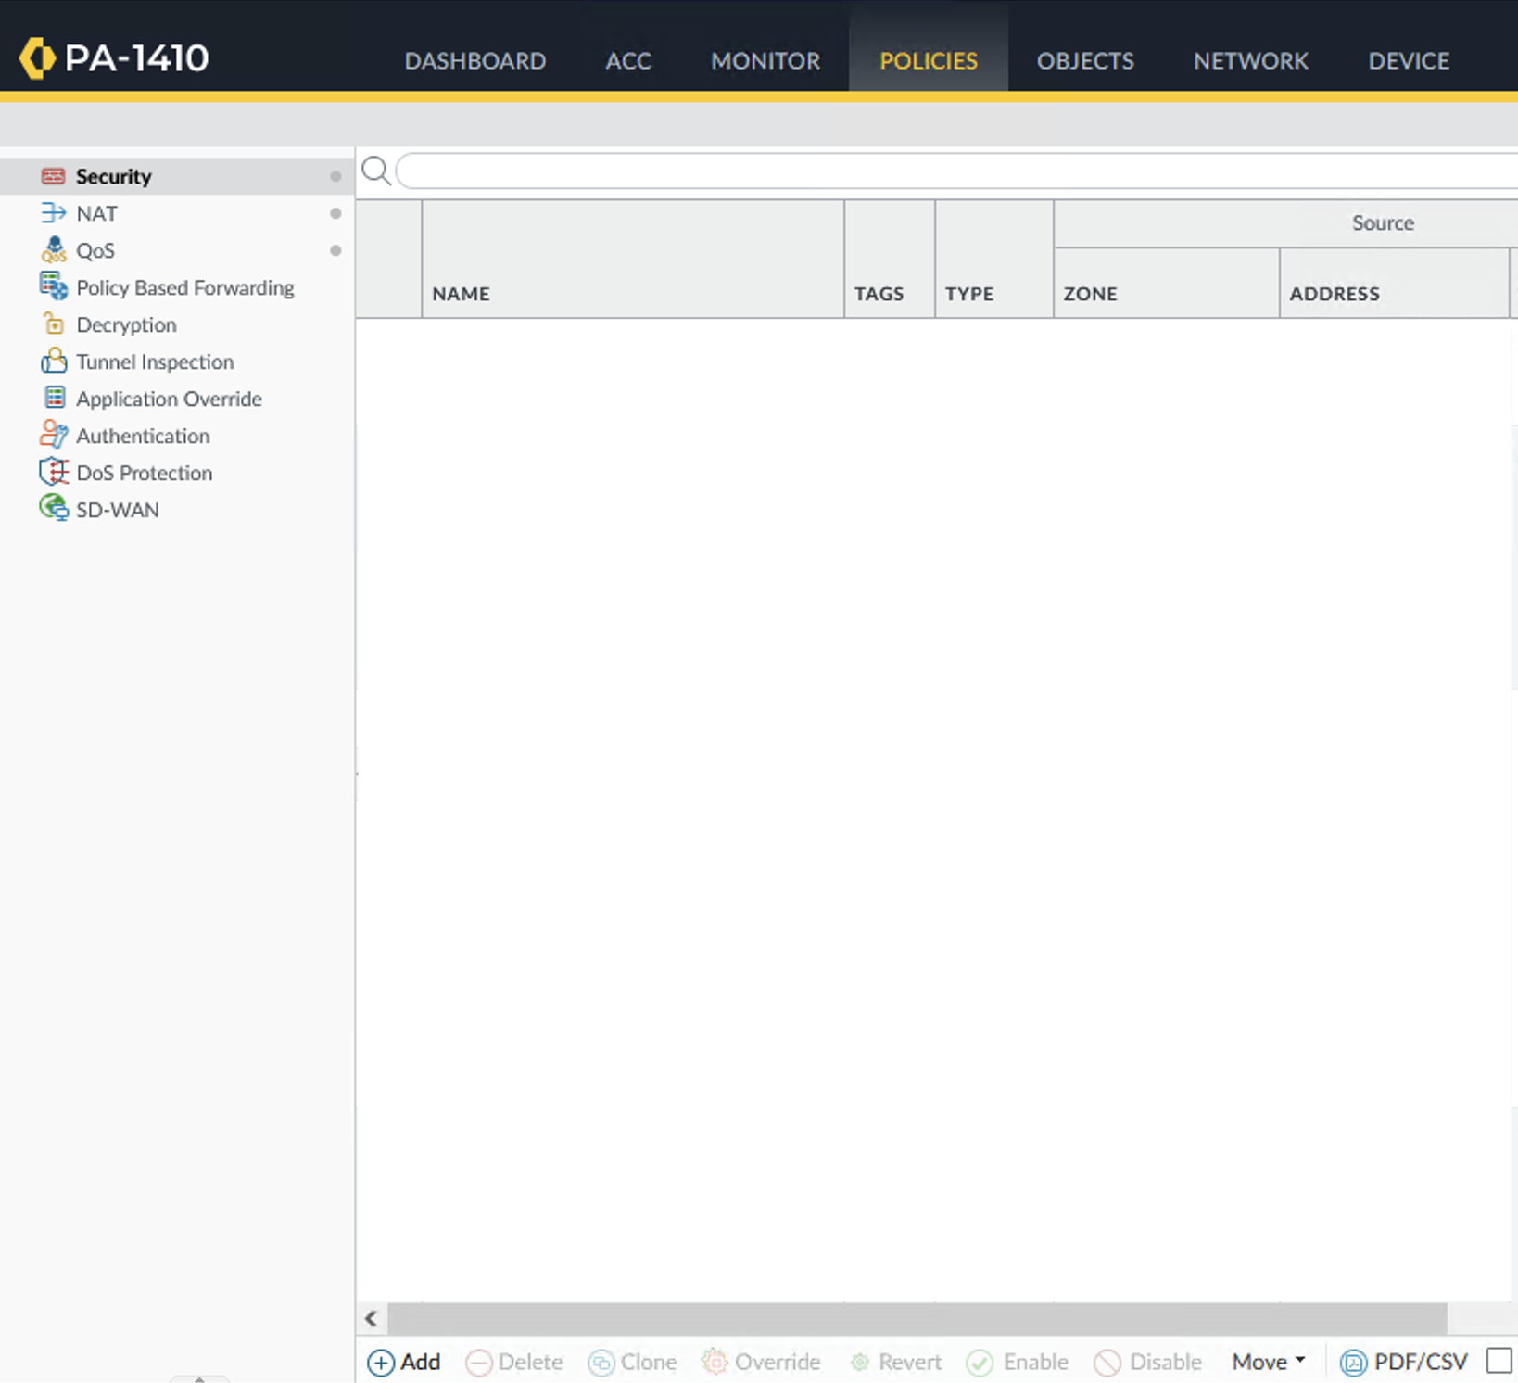Open Policy Based Forwarding icon
The width and height of the screenshot is (1518, 1383).
[53, 287]
